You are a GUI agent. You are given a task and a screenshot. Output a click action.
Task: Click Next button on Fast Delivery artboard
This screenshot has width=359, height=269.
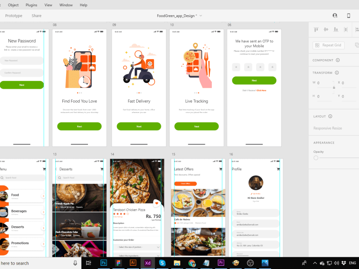(139, 127)
